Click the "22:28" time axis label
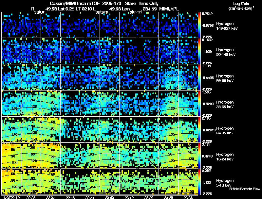Image resolution: width=262 pixels, height=199 pixels. (31, 197)
